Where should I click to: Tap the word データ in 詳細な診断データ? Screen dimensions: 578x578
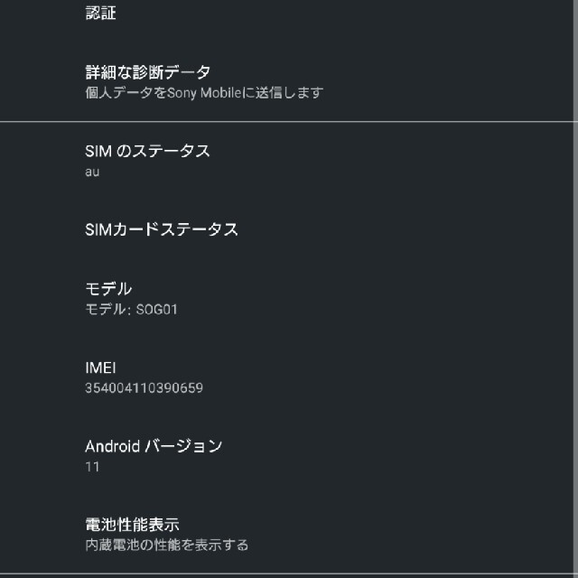coord(187,72)
